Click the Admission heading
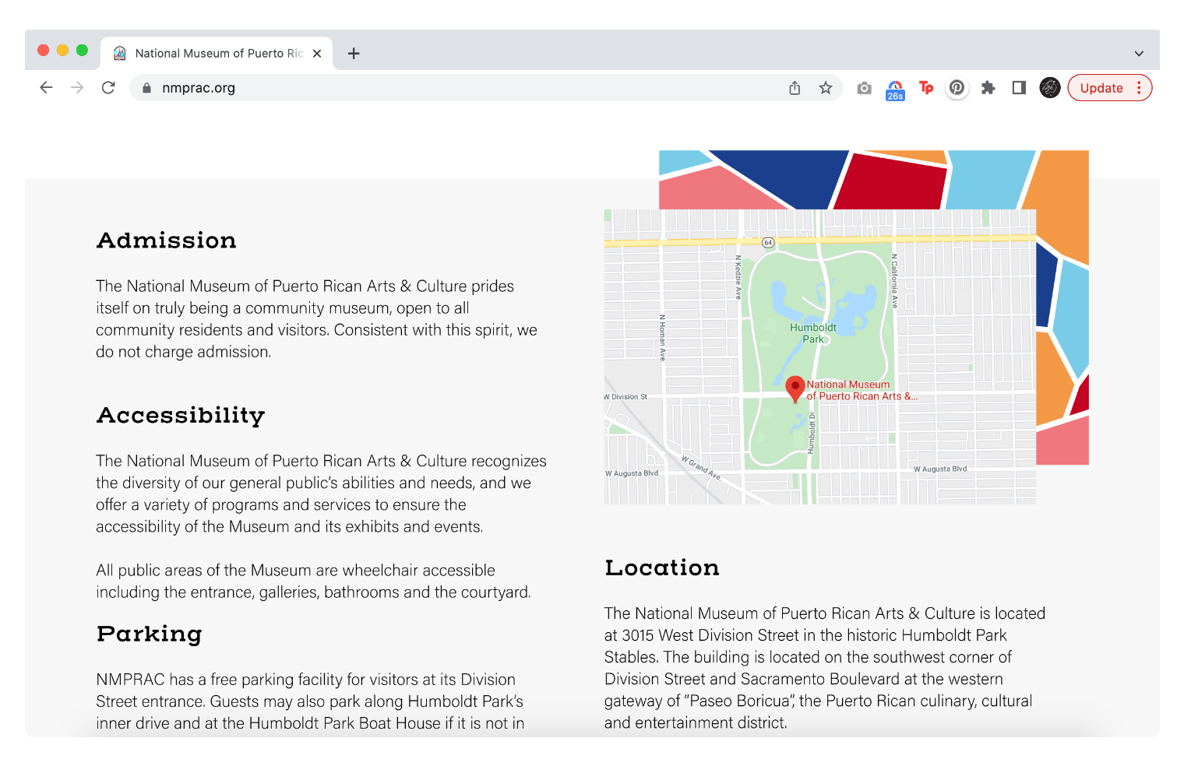This screenshot has width=1184, height=773. point(167,241)
